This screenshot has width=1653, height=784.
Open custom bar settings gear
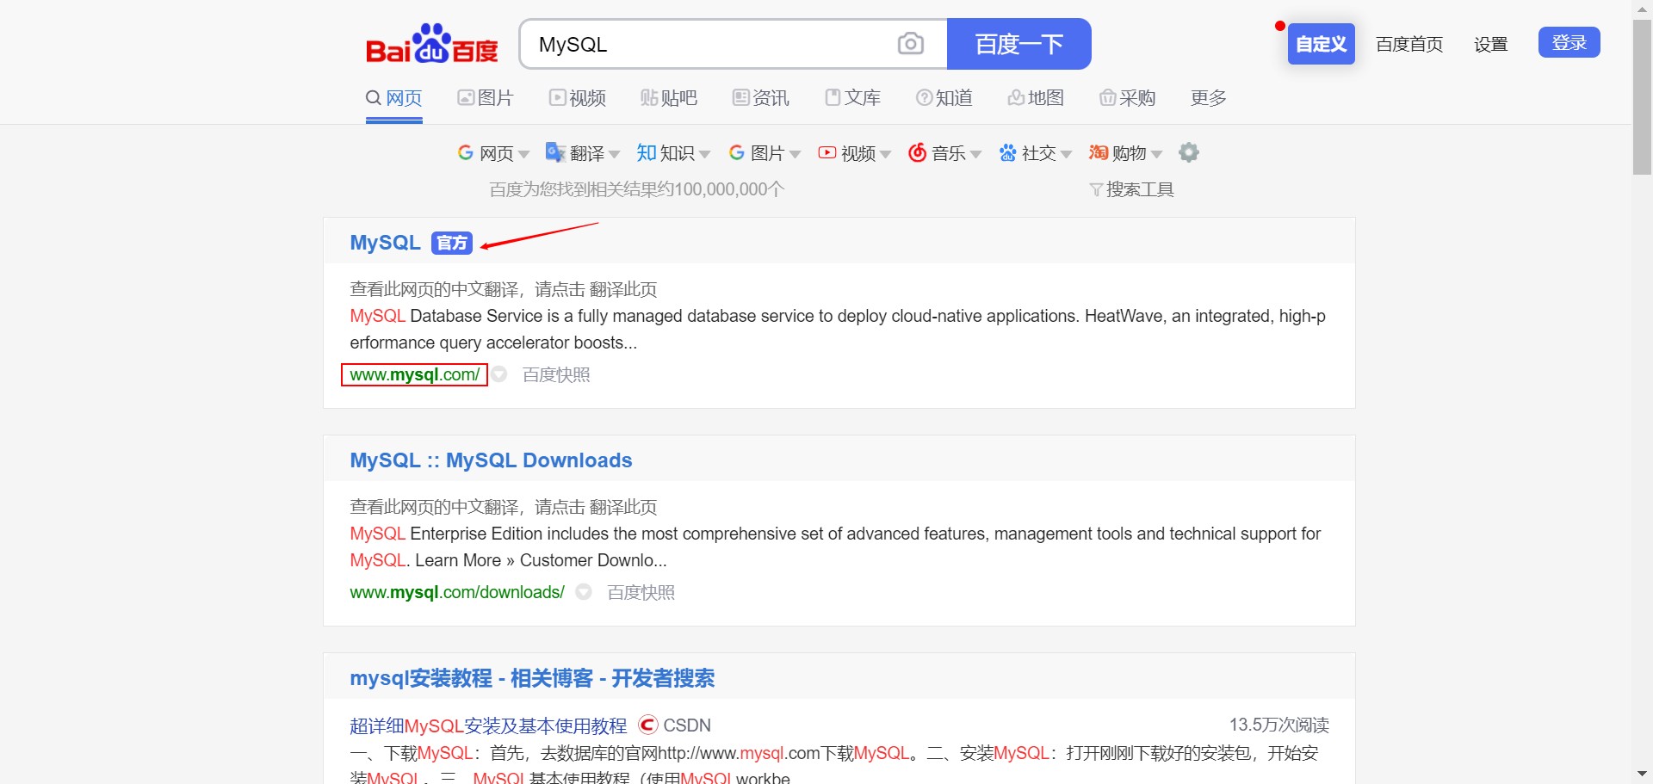point(1189,152)
